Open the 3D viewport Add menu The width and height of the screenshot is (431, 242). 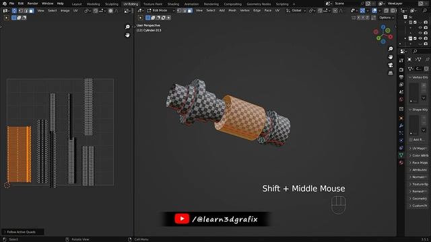222,11
